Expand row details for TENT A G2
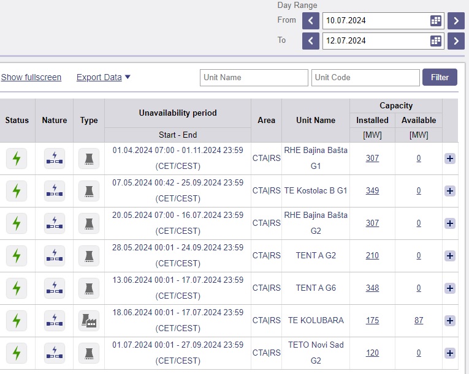 [450, 256]
